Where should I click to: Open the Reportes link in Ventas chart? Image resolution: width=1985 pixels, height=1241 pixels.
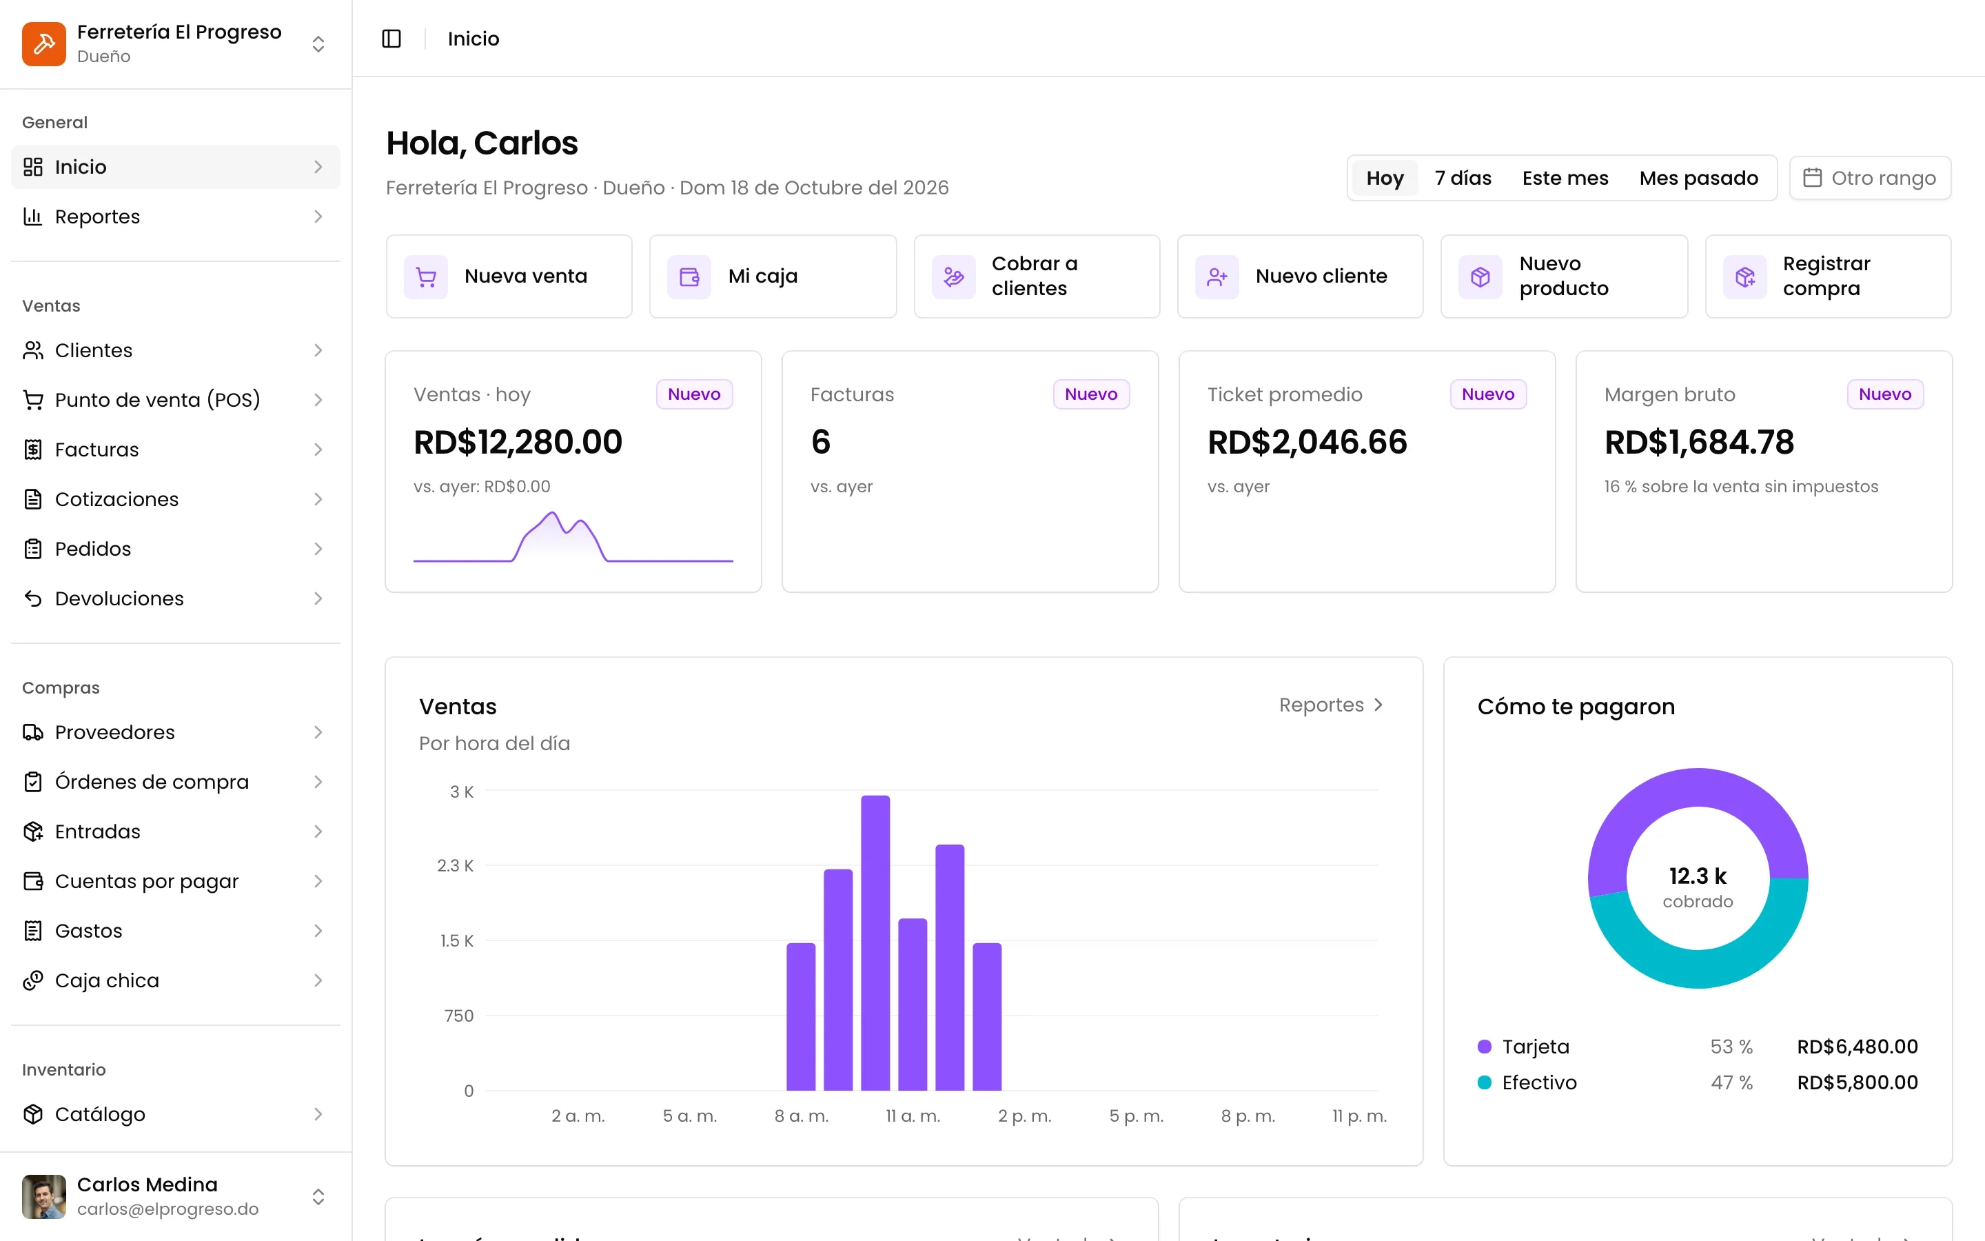[1332, 705]
